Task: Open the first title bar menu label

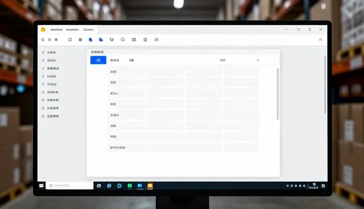Action: click(56, 30)
